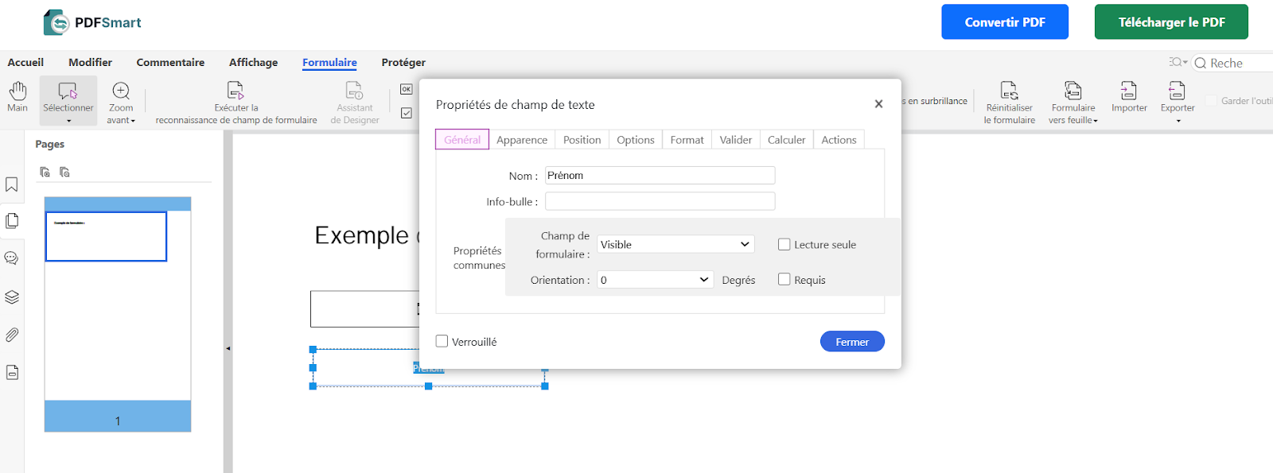Image resolution: width=1273 pixels, height=473 pixels.
Task: Click the search magnifier icon
Action: (1201, 63)
